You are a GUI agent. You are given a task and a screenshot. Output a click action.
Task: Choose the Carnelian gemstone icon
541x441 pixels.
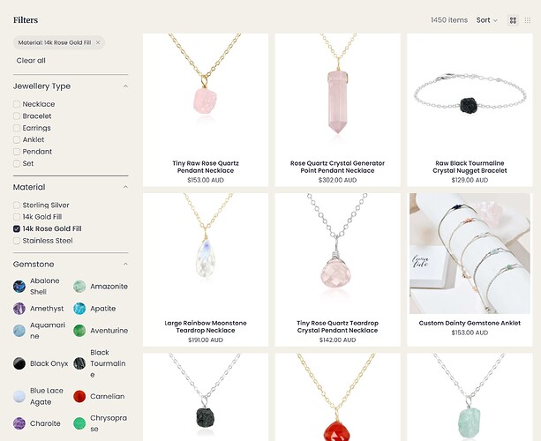(79, 397)
